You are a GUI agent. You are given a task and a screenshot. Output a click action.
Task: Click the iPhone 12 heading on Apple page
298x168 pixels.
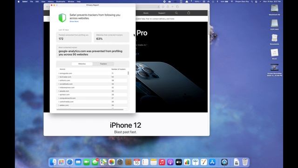pyautogui.click(x=125, y=125)
